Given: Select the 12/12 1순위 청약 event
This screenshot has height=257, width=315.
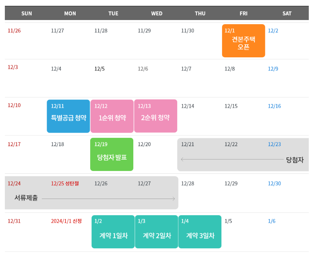Looking at the screenshot, I should [x=112, y=116].
